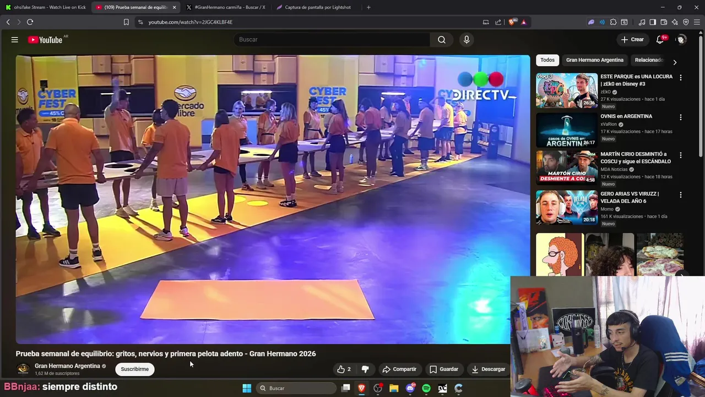Save the video with Guardar
This screenshot has width=705, height=397.
444,369
